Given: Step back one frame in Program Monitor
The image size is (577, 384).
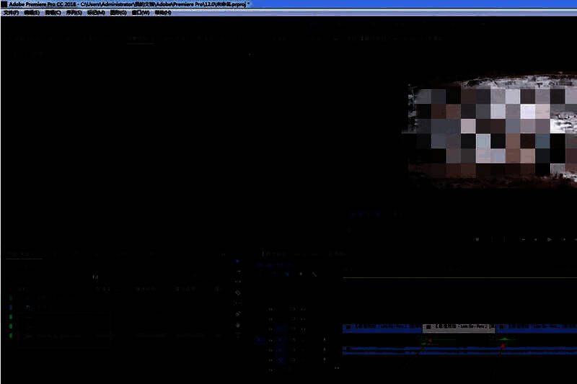Looking at the screenshot, I should point(534,239).
